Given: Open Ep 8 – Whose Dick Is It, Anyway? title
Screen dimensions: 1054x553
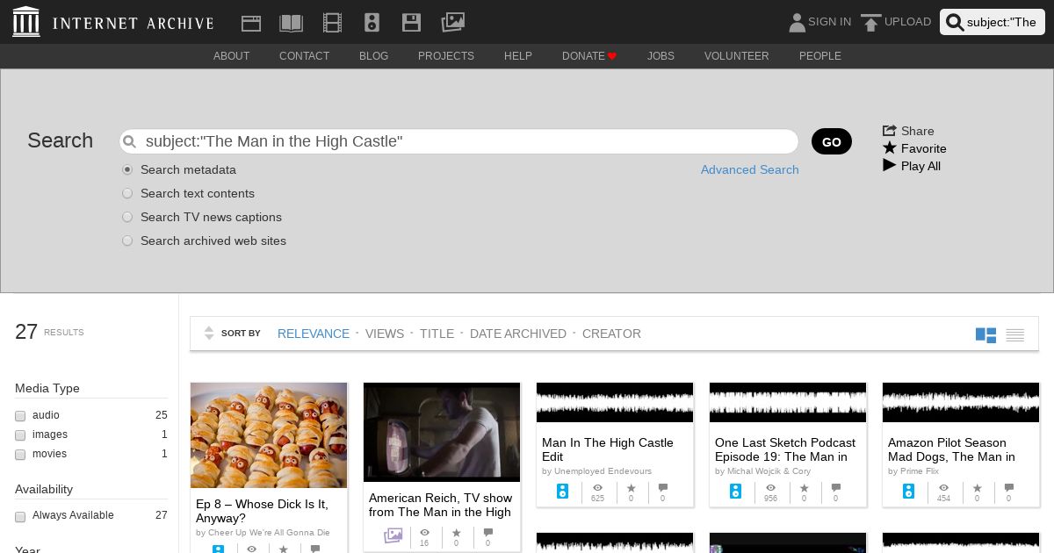Looking at the screenshot, I should pos(262,511).
